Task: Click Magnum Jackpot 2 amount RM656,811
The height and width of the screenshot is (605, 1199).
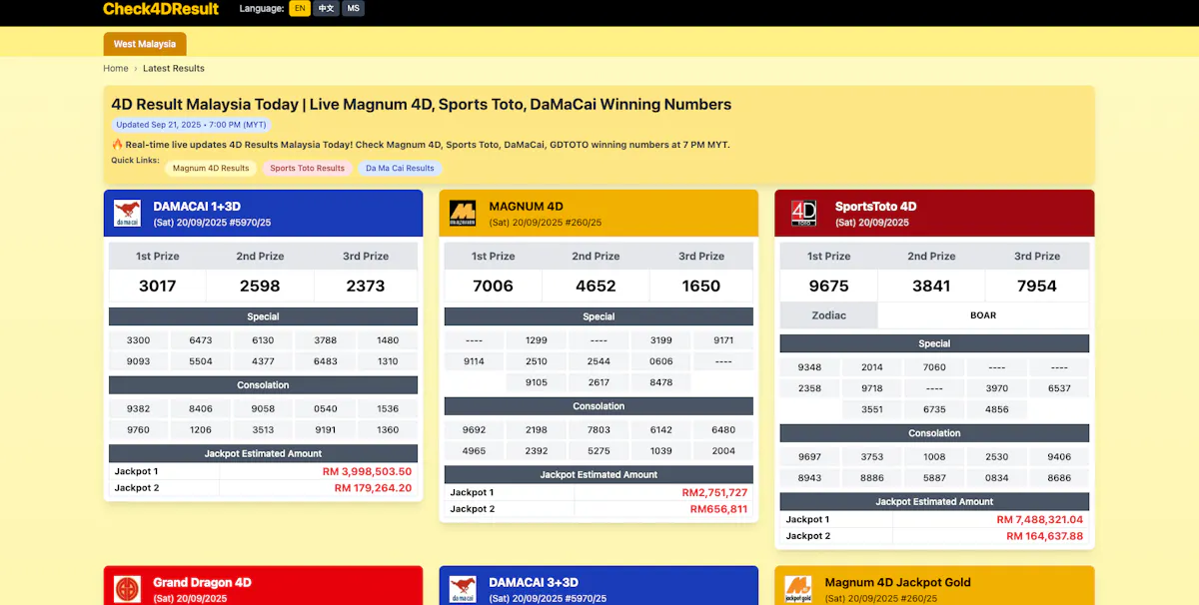Action: 718,509
